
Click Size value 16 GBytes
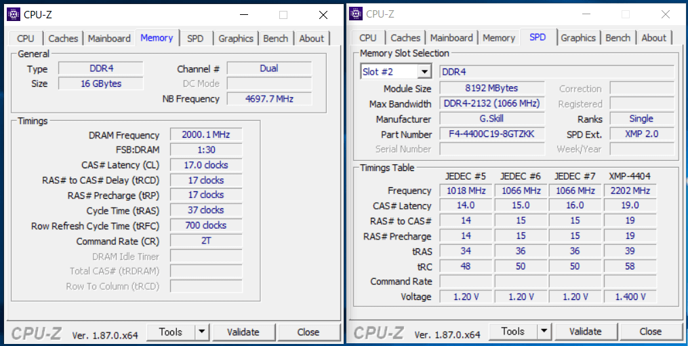click(x=101, y=83)
